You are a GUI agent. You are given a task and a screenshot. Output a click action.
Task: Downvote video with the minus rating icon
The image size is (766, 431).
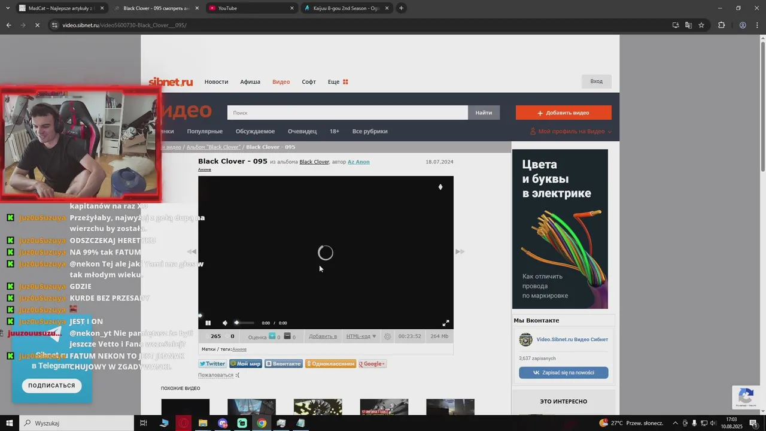pos(287,336)
